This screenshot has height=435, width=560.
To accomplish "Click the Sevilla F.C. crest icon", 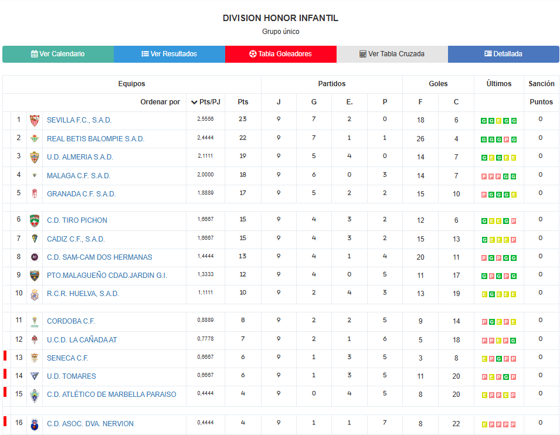I will coord(35,120).
